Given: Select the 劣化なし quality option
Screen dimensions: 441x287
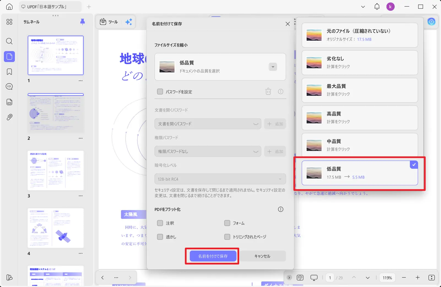Looking at the screenshot, I should [360, 63].
